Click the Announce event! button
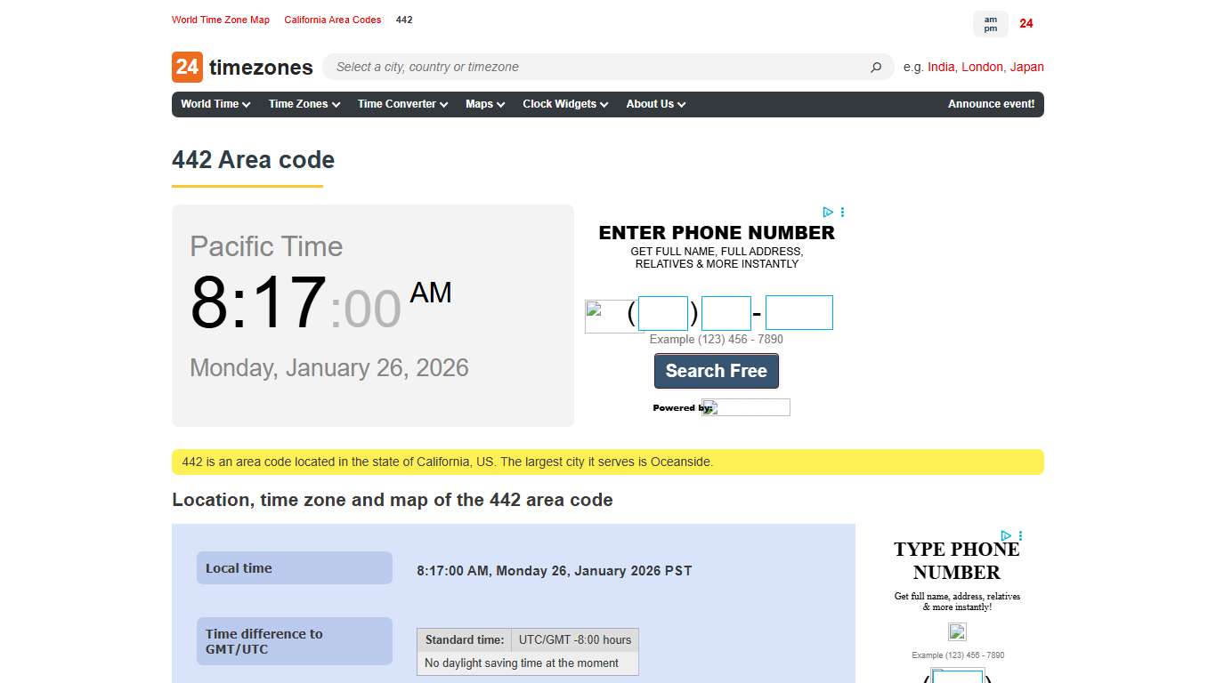This screenshot has height=683, width=1216. (991, 104)
